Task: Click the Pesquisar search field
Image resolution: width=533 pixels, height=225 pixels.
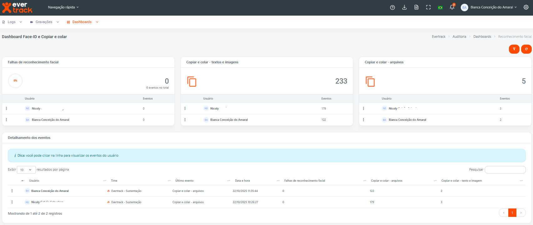Action: [x=505, y=169]
